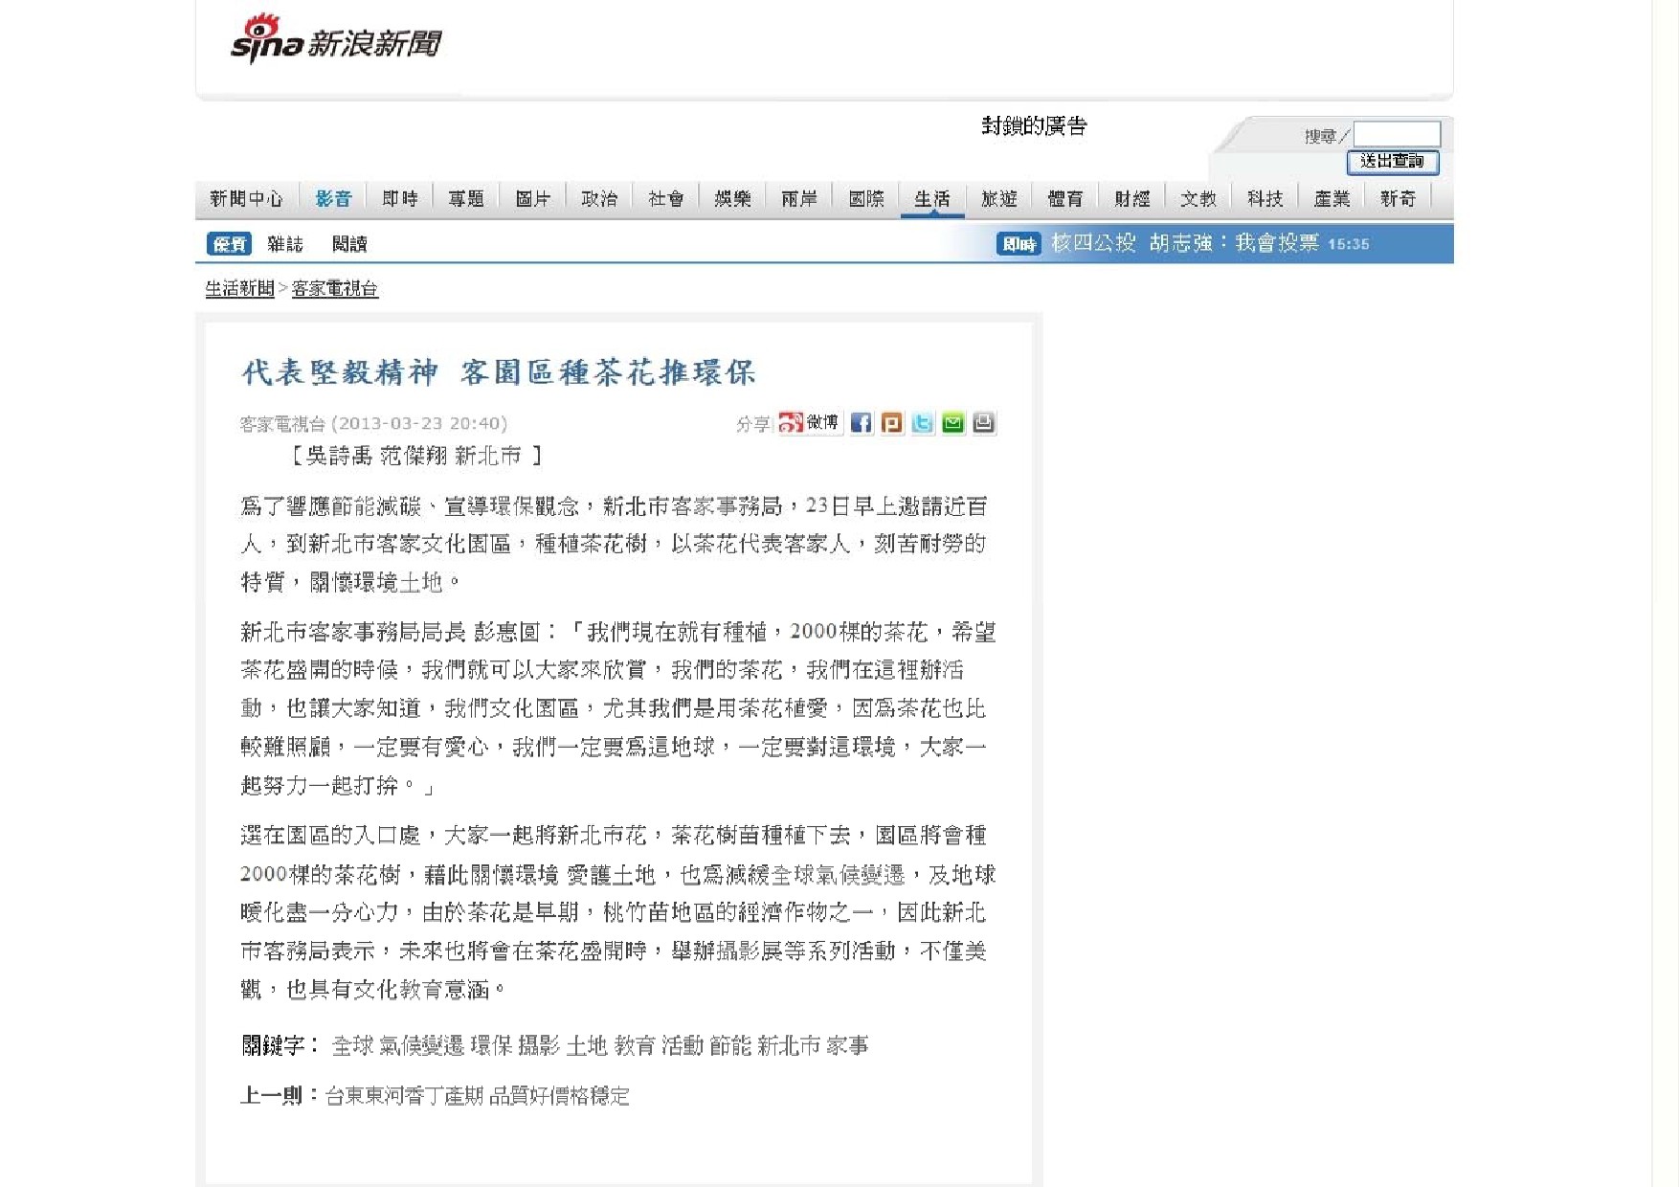Click keyword 活動

[x=683, y=1045]
